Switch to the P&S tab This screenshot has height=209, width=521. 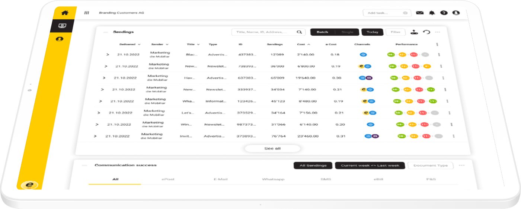[x=431, y=179]
